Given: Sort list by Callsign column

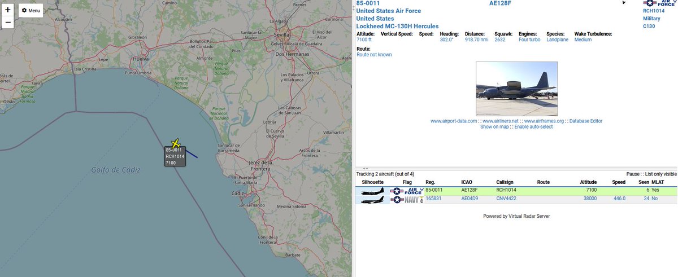Looking at the screenshot, I should pos(506,183).
